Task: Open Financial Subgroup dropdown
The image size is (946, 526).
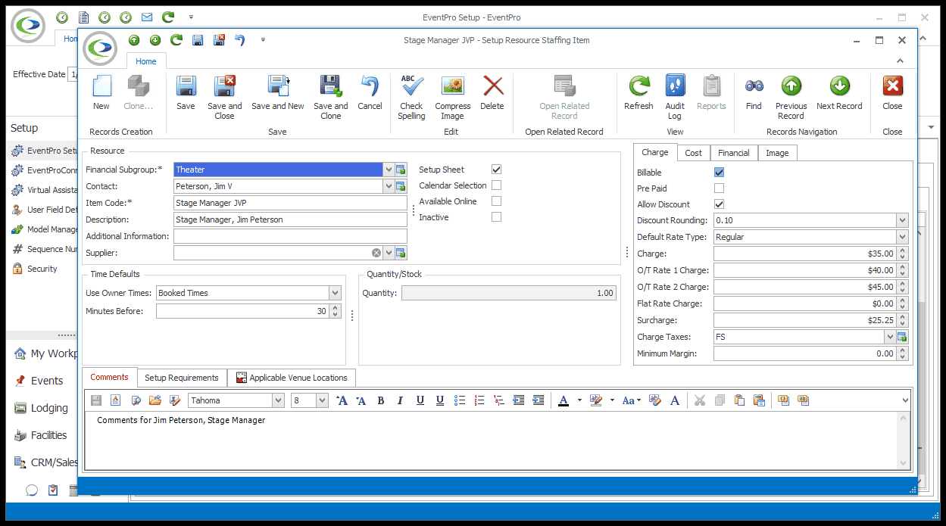Action: click(x=389, y=170)
